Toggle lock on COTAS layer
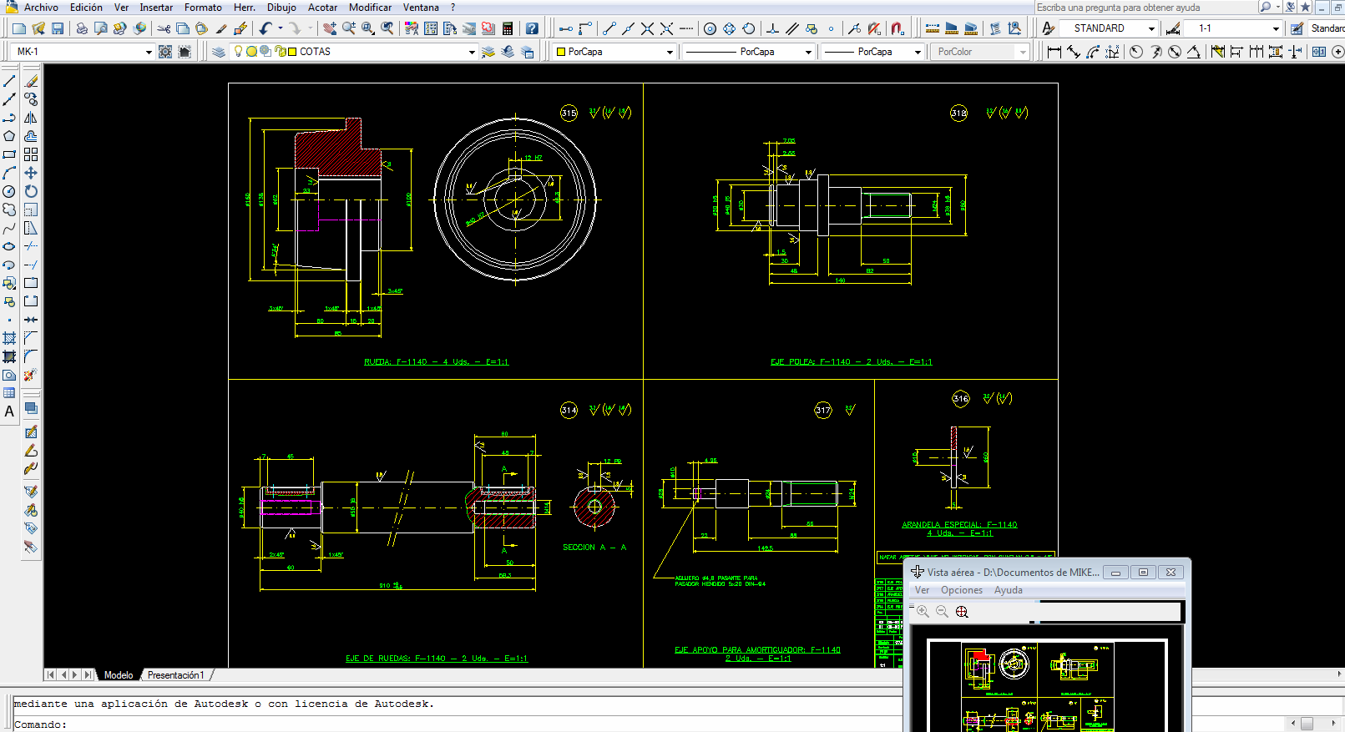 [x=281, y=51]
